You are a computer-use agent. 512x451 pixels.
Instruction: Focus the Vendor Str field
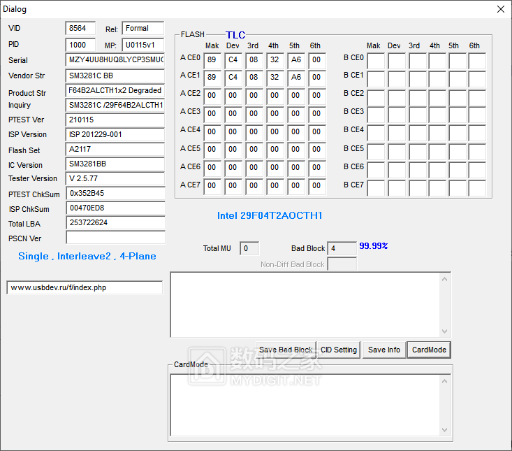(x=115, y=76)
